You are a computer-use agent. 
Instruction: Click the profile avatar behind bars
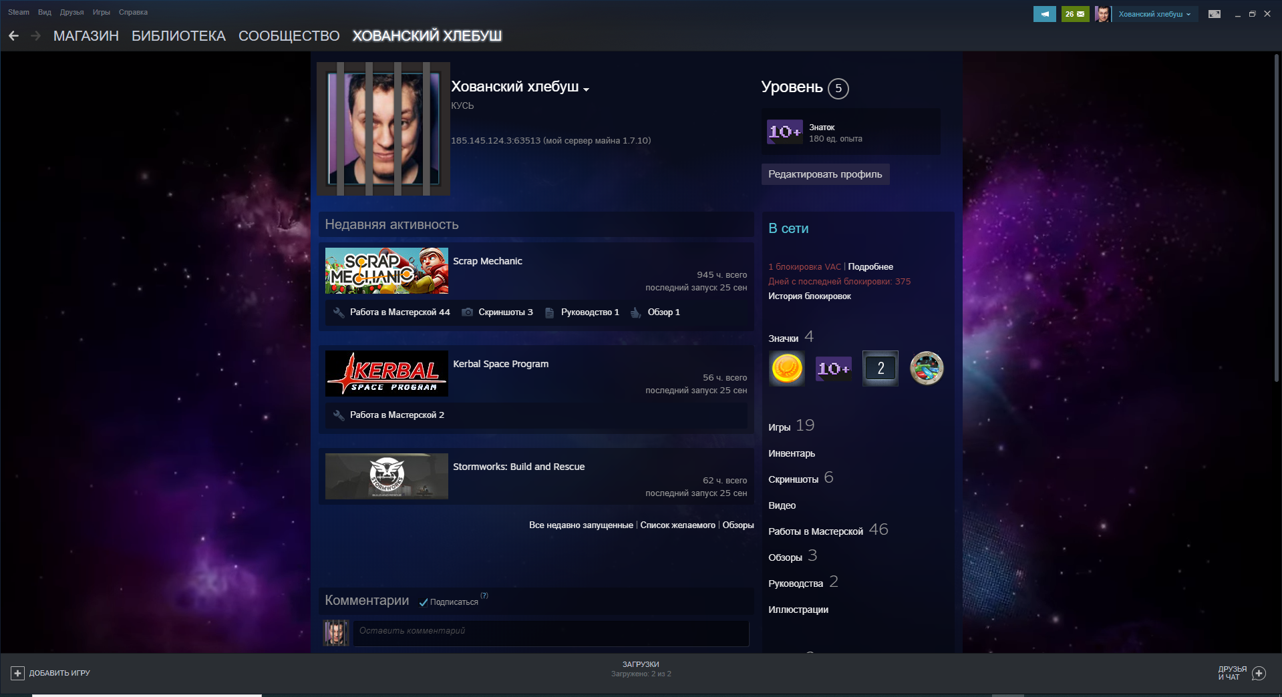[x=383, y=129]
